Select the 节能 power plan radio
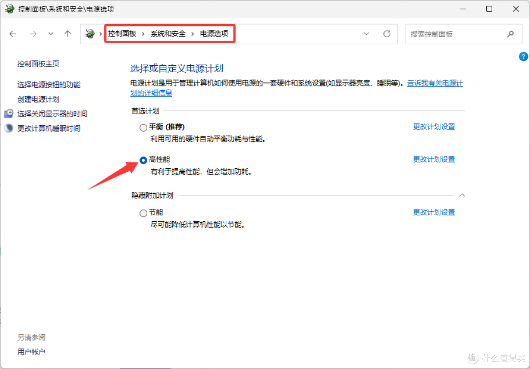Image resolution: width=530 pixels, height=369 pixels. (x=143, y=213)
